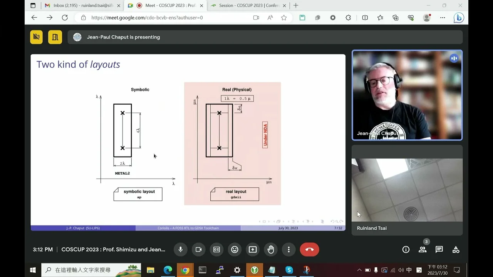The width and height of the screenshot is (493, 277).
Task: Open the Activities panel icon
Action: click(456, 249)
